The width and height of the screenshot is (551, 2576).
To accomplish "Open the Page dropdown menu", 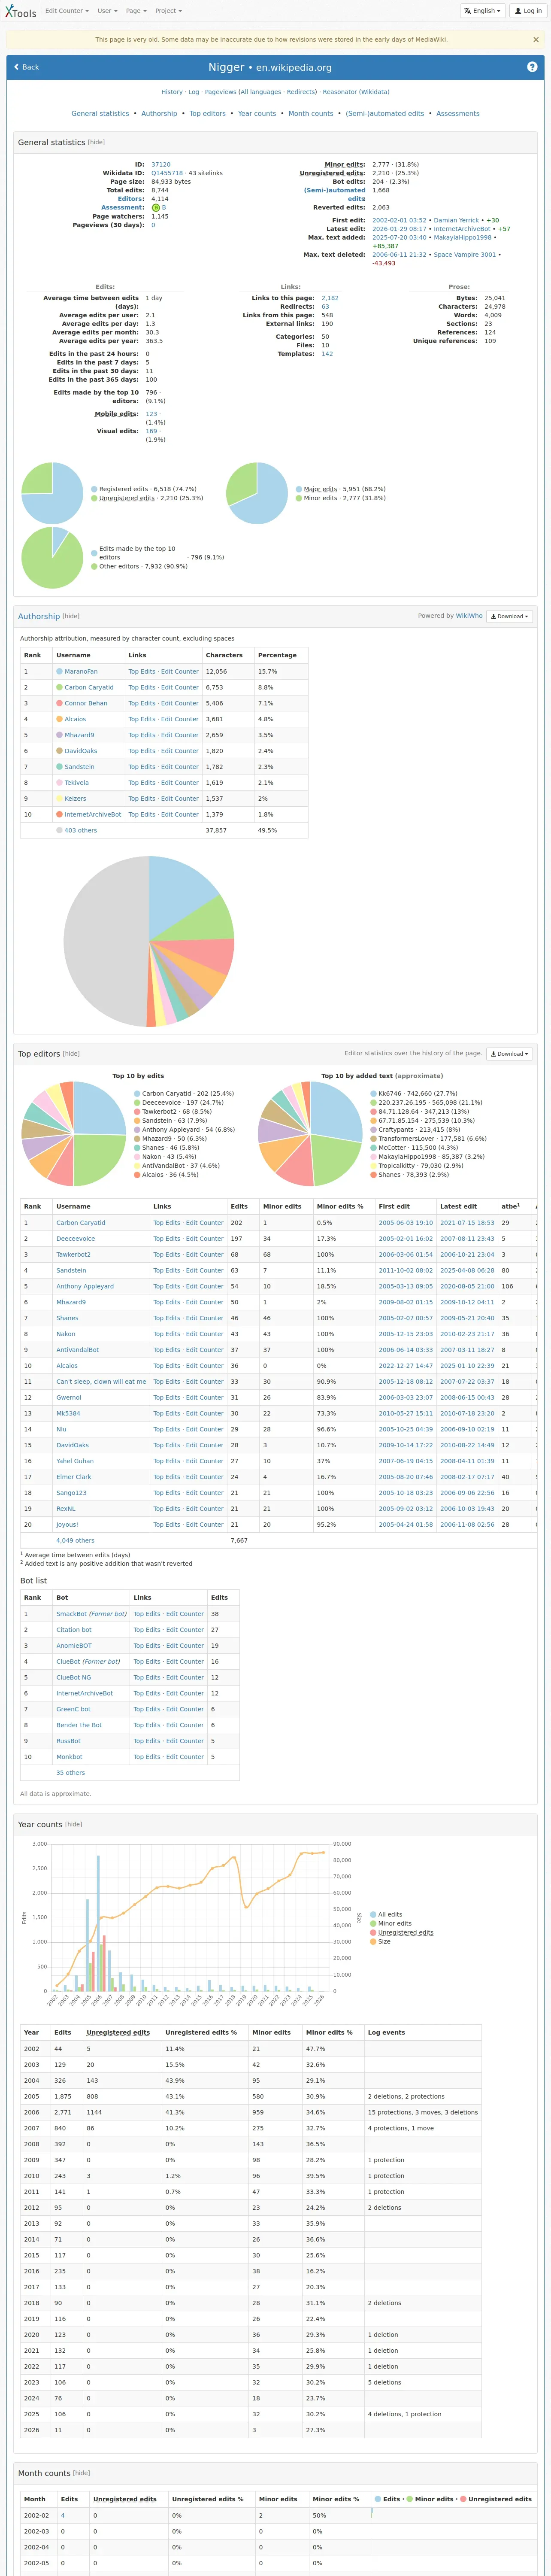I will pyautogui.click(x=135, y=11).
